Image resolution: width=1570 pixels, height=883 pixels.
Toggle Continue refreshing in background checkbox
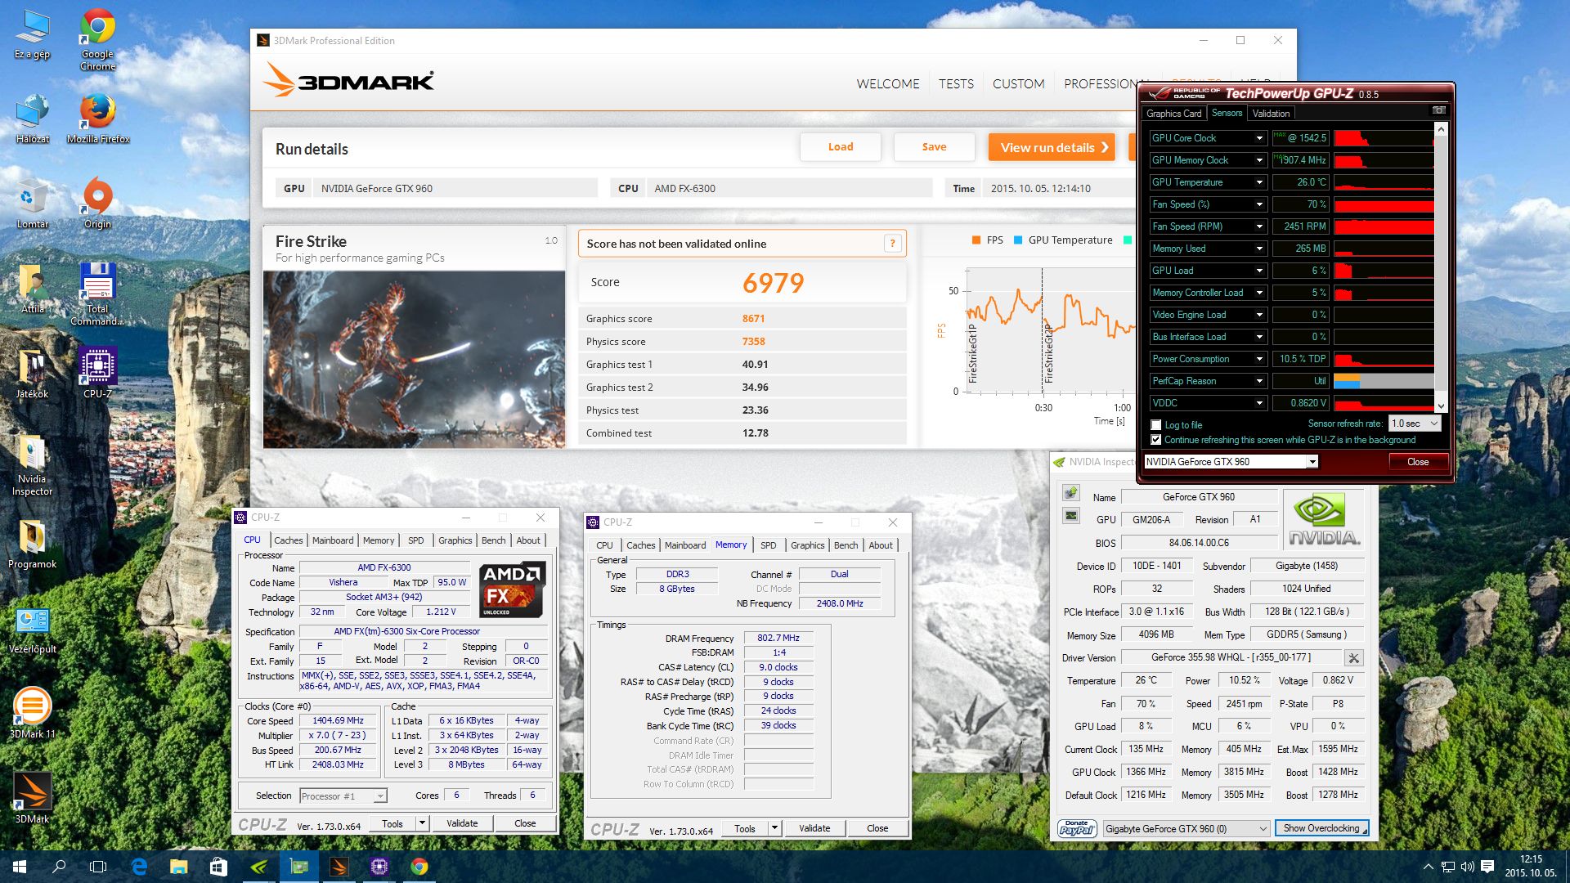tap(1155, 440)
